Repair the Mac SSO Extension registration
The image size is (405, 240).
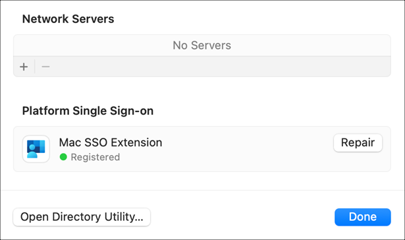358,143
